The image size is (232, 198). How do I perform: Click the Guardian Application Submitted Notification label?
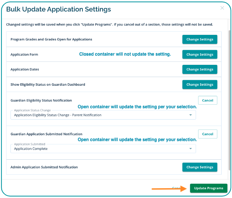point(46,134)
